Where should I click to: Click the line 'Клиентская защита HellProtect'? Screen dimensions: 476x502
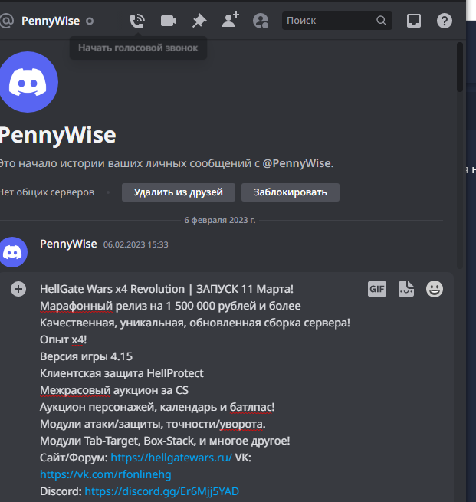(122, 373)
